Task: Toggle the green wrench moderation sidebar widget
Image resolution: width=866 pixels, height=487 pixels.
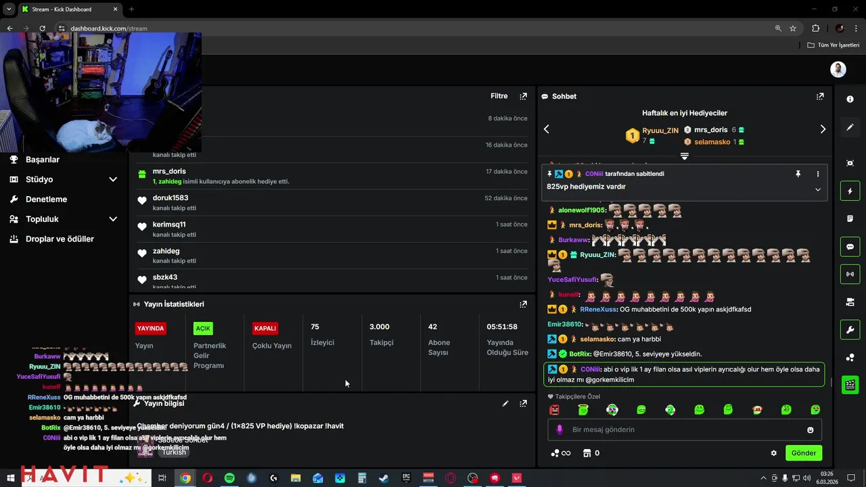Action: [x=850, y=330]
